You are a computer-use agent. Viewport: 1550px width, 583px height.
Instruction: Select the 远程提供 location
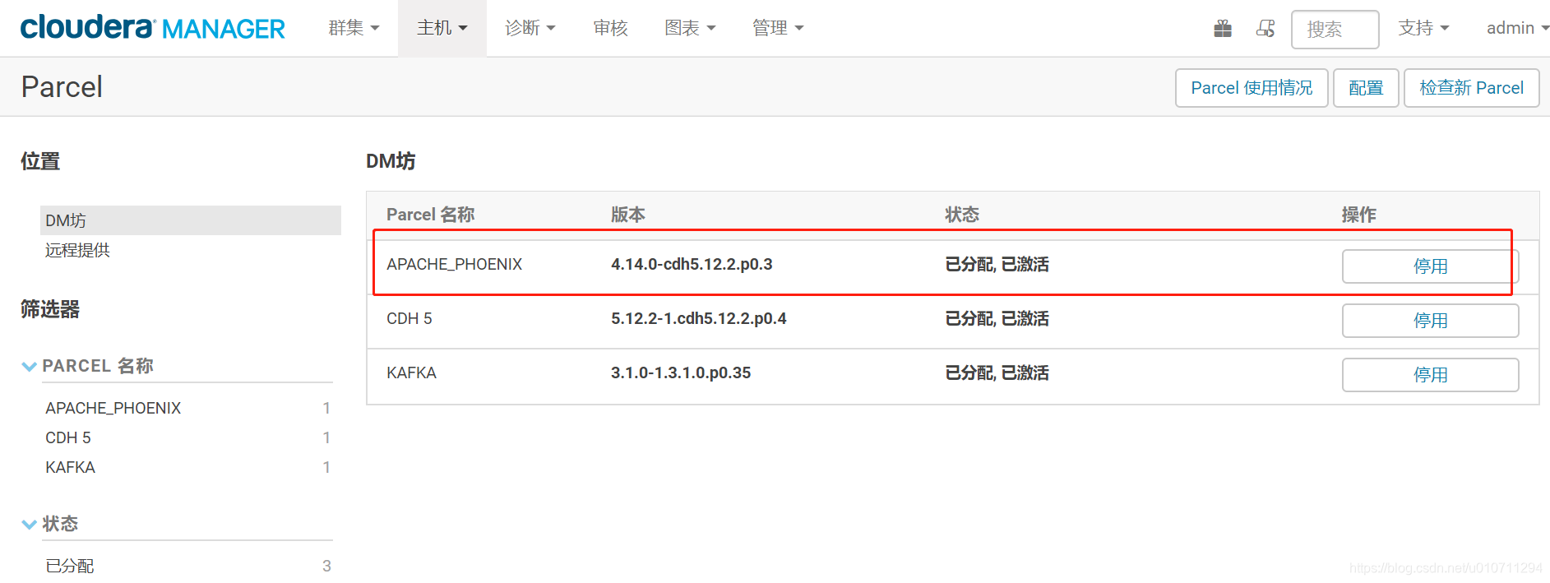77,250
